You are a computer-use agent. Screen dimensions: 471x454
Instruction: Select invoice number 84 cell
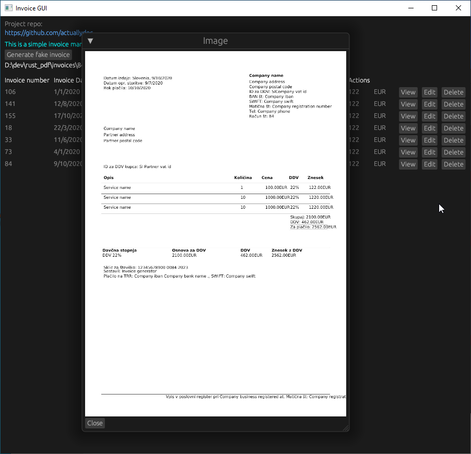[x=8, y=164]
